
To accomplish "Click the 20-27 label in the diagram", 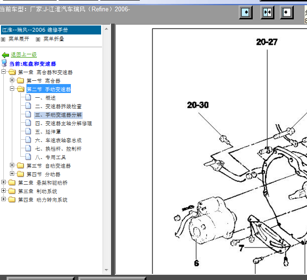I will pyautogui.click(x=267, y=42).
